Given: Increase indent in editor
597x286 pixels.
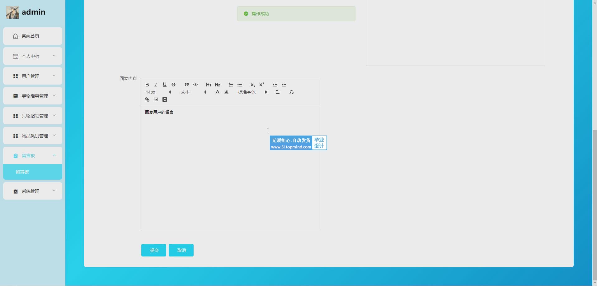Looking at the screenshot, I should [284, 85].
